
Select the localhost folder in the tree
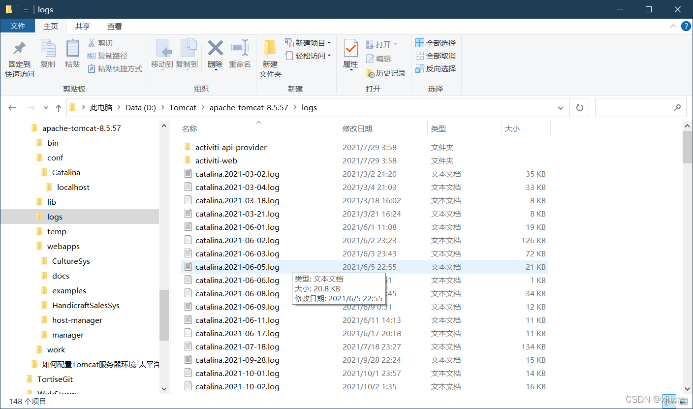[x=73, y=187]
